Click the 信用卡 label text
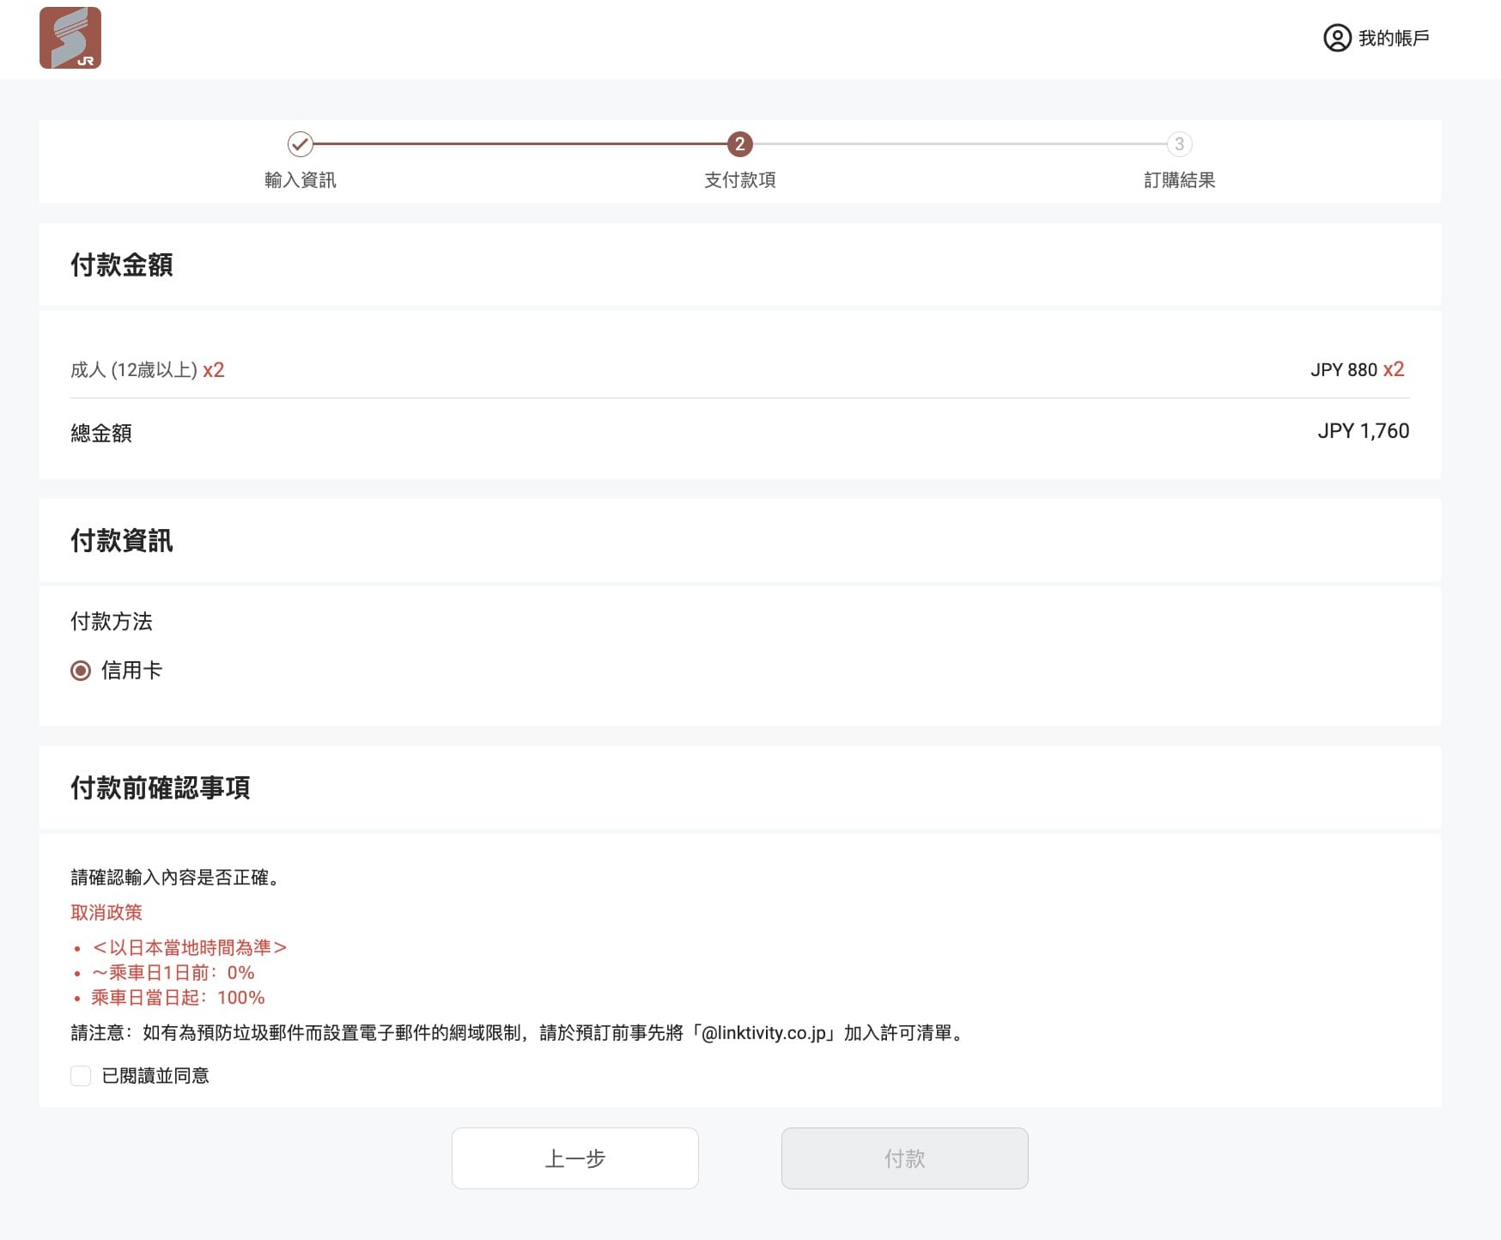Screen dimensions: 1501x1240 point(131,671)
